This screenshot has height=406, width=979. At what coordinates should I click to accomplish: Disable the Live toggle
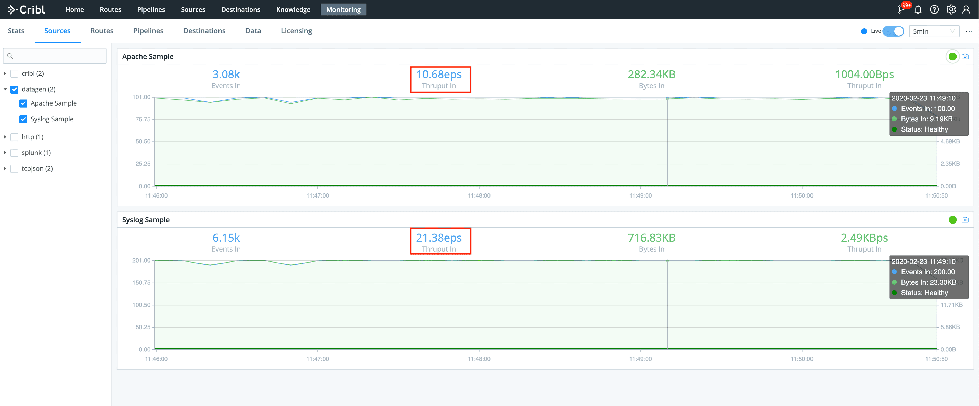[893, 31]
